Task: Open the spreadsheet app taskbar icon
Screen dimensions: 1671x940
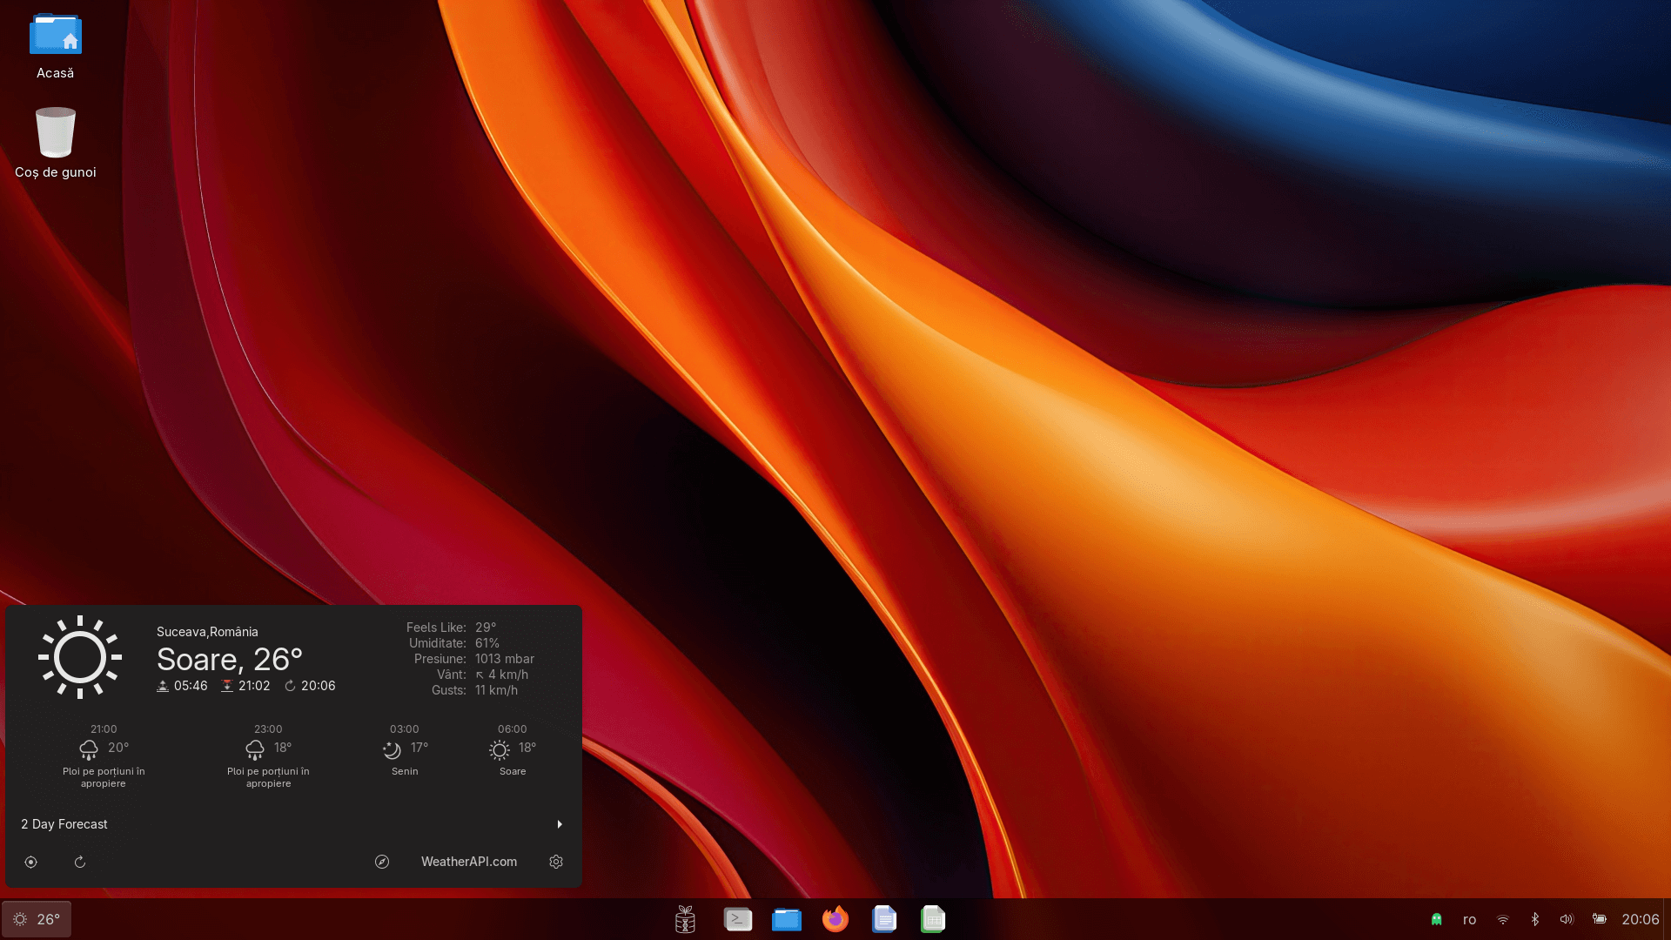Action: click(933, 919)
